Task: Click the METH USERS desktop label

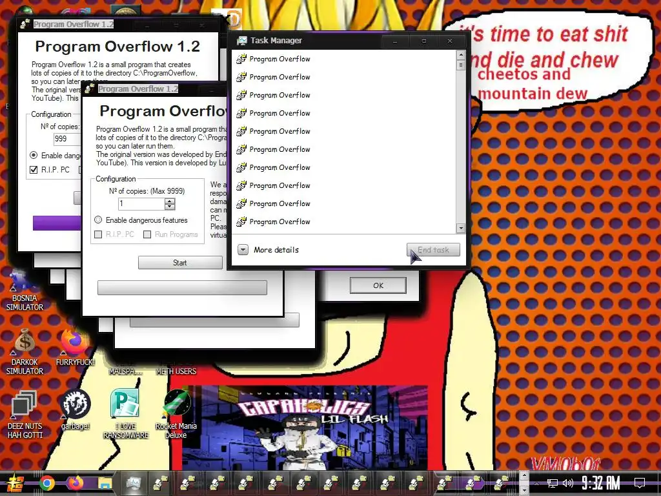Action: pos(176,371)
